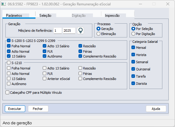Click the application icon in title bar
Screen dimensions: 175x127
click(4, 4)
